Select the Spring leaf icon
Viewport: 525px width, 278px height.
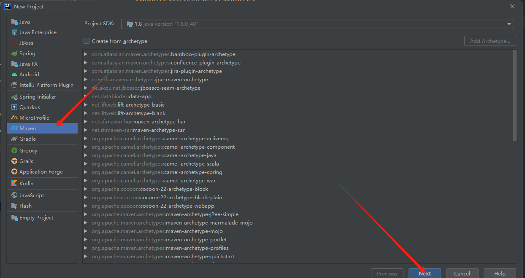point(14,53)
